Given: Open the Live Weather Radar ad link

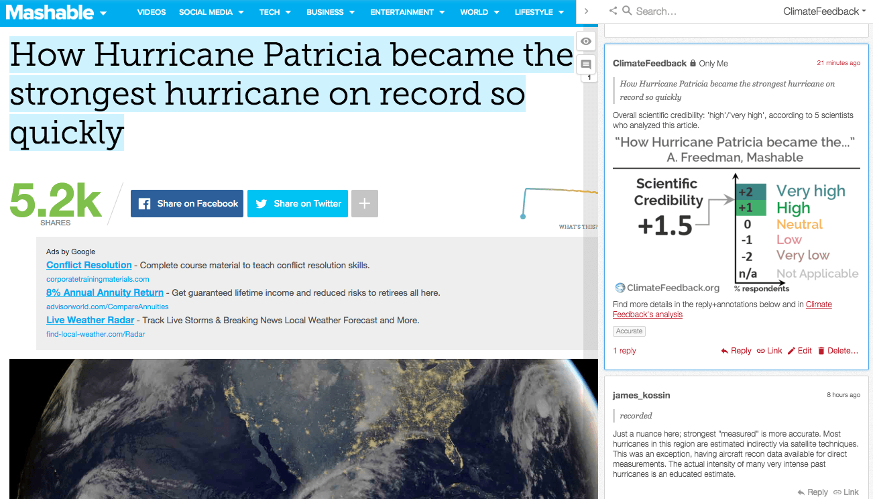Looking at the screenshot, I should (x=91, y=320).
